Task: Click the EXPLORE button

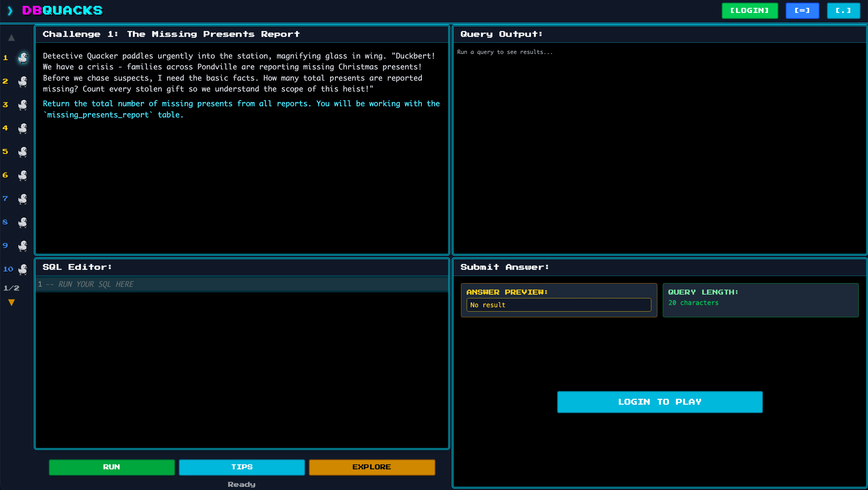Action: coord(372,467)
